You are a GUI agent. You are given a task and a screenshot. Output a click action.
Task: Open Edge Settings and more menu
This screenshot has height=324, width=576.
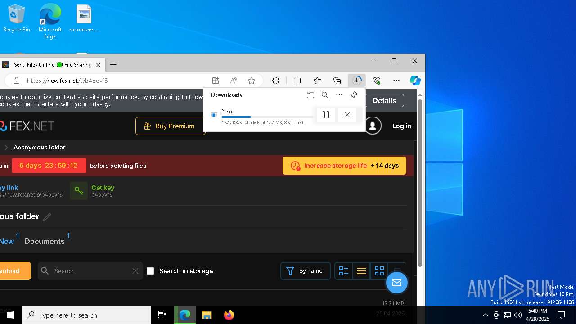point(396,81)
